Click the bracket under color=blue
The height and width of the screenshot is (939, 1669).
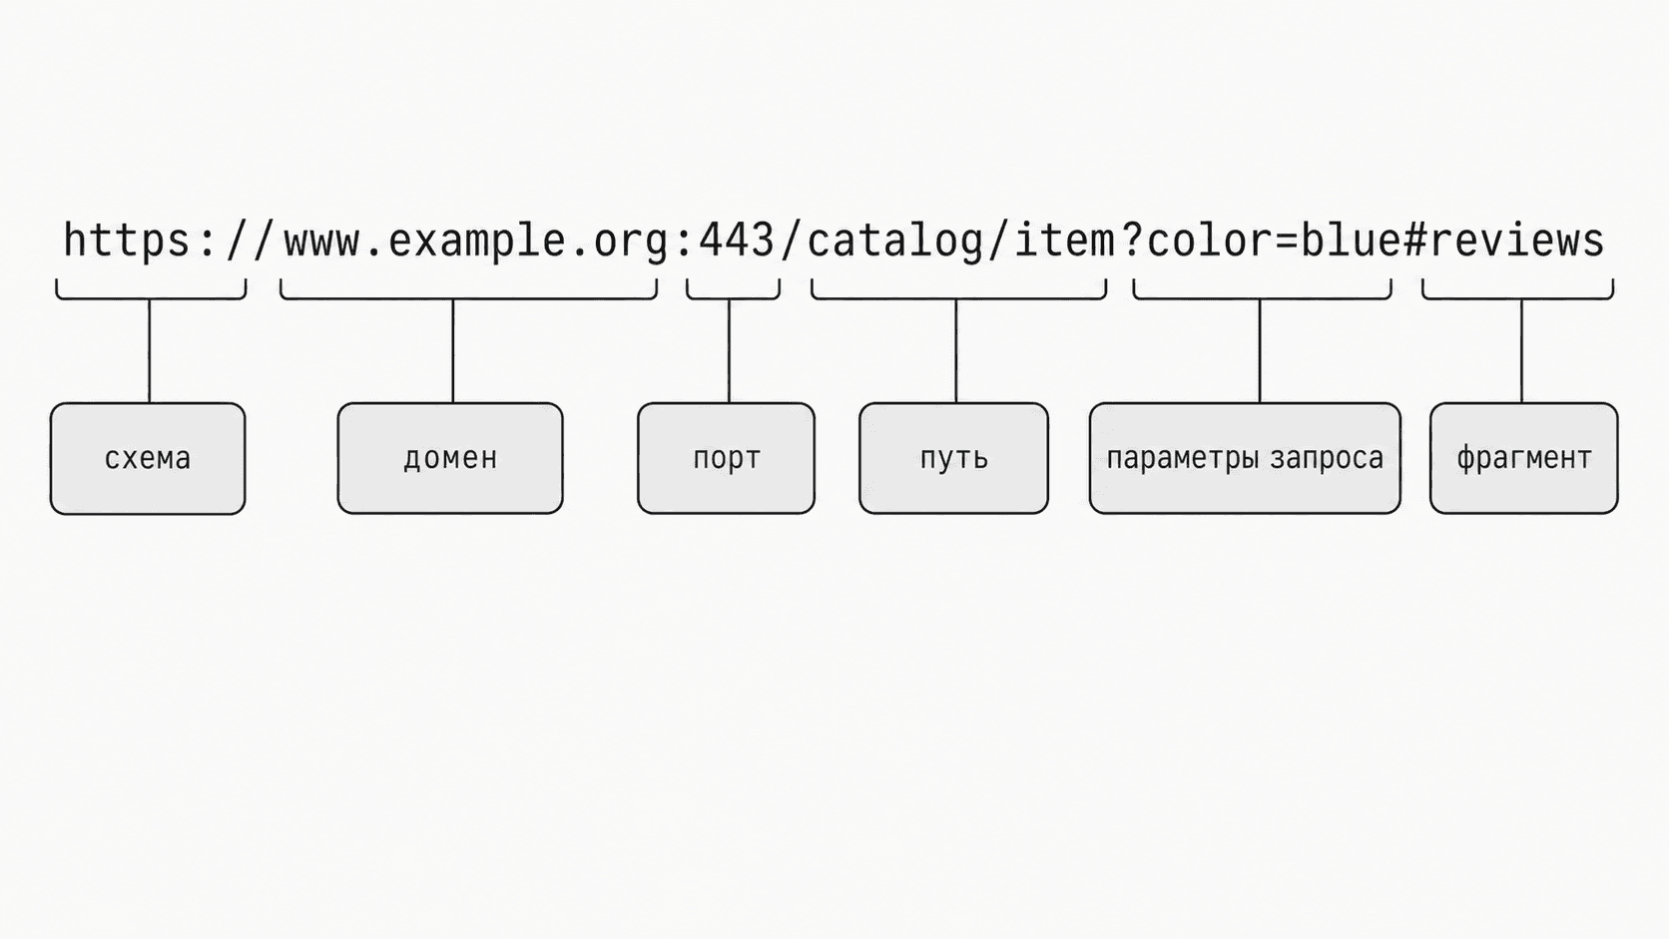1263,289
